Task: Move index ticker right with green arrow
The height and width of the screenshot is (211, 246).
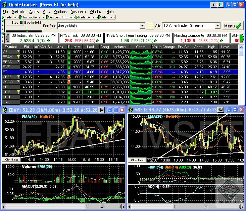Action: click(242, 38)
